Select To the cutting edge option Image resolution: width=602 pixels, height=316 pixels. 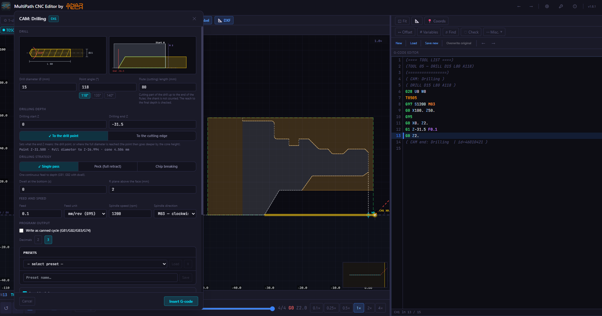[152, 136]
